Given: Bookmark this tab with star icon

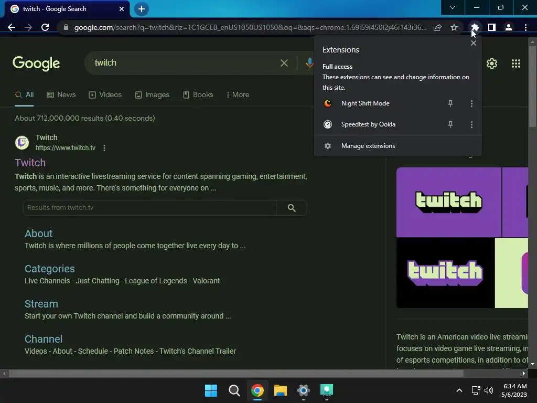Looking at the screenshot, I should point(454,27).
